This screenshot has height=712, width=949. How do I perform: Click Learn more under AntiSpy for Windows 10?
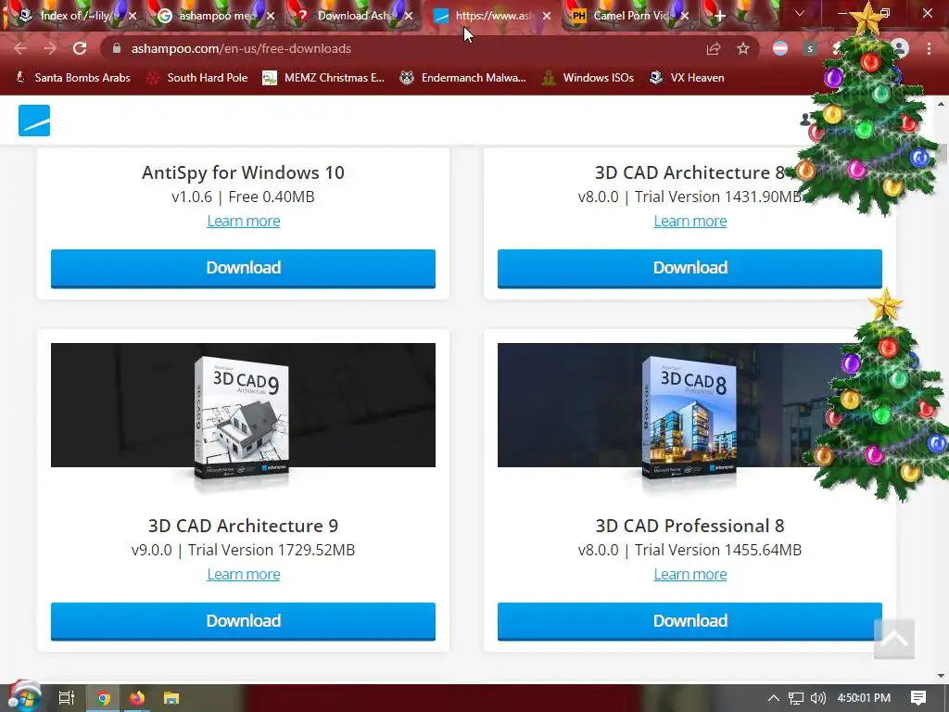point(244,221)
